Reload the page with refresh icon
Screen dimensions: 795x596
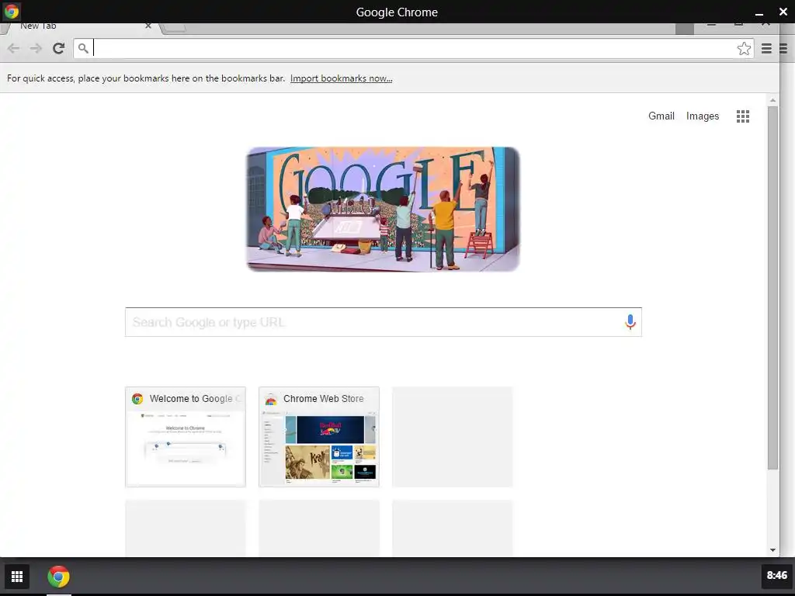point(58,48)
